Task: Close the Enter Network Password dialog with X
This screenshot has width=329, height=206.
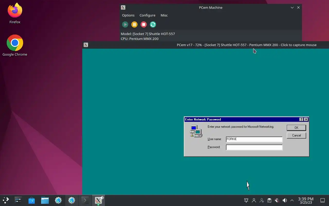Action: [306, 119]
